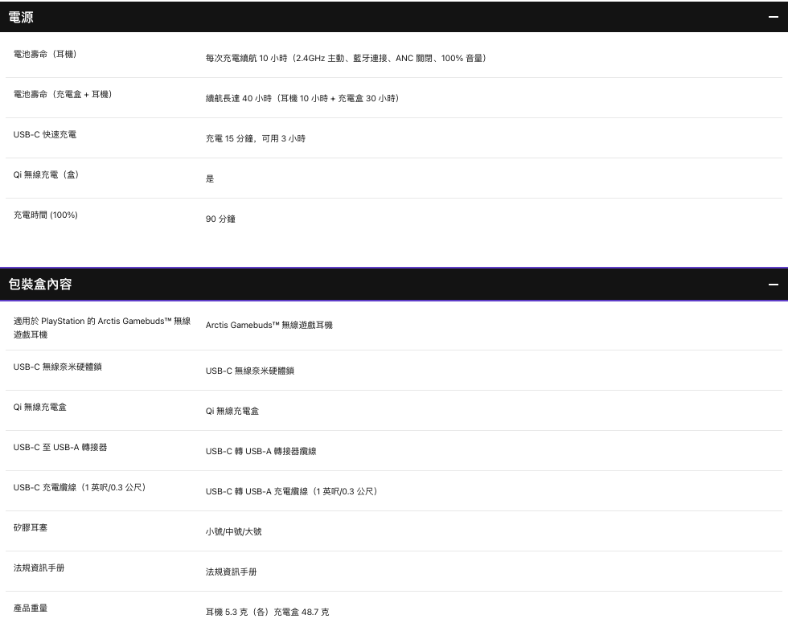
Task: Select the value USB-C 轉 USB-A 轉接器纜線
Action: coord(261,451)
